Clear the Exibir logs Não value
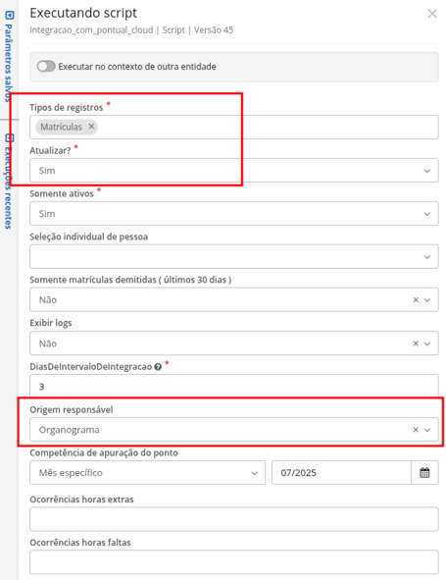This screenshot has height=580, width=446. tap(416, 343)
